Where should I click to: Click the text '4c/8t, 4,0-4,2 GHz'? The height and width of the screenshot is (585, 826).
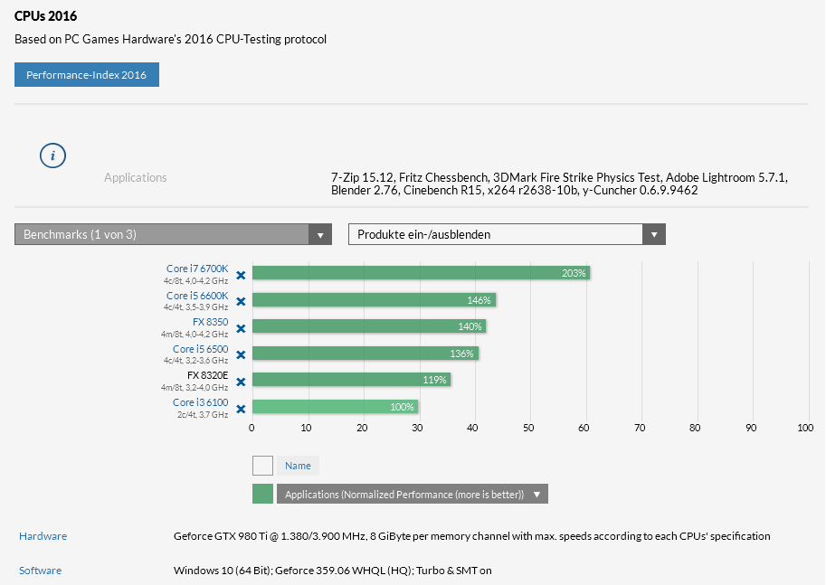point(195,280)
